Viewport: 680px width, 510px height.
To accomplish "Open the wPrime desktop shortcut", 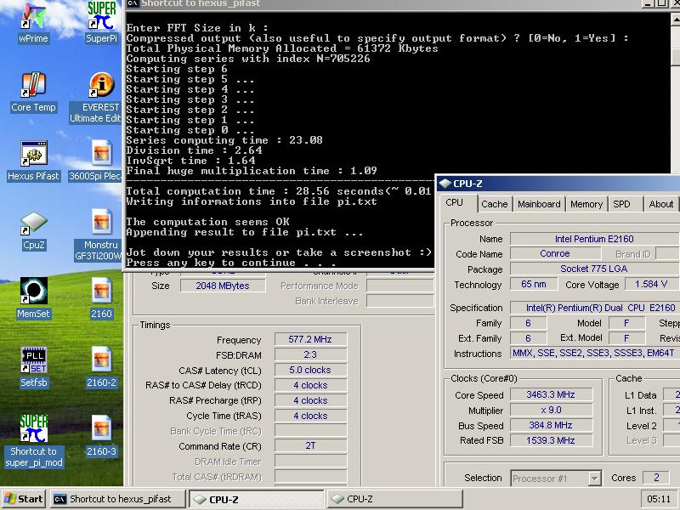I will pyautogui.click(x=33, y=22).
